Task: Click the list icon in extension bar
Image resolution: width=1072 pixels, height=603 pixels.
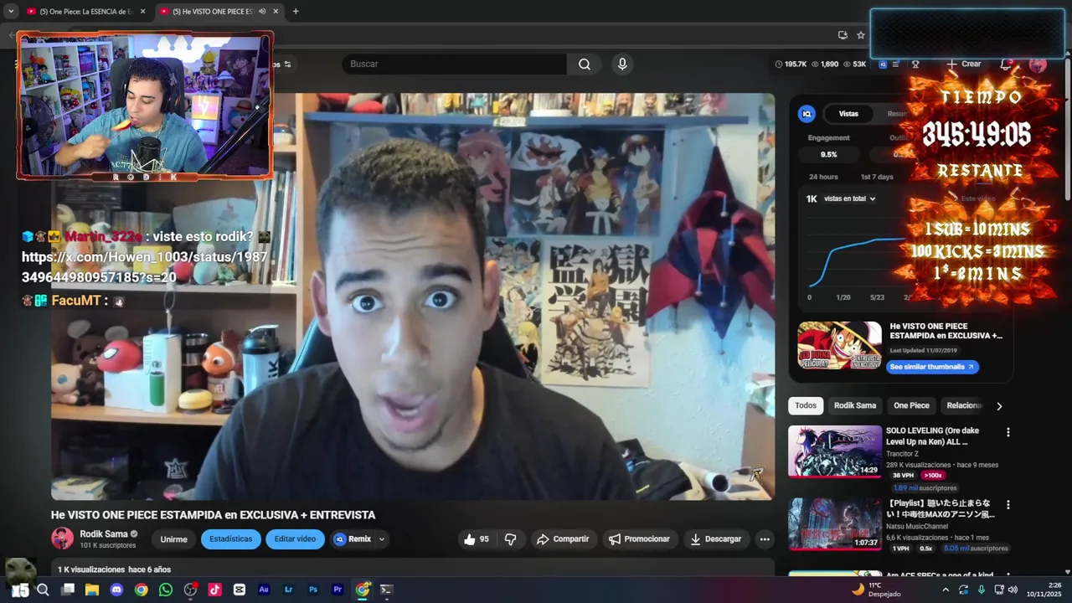Action: click(895, 64)
